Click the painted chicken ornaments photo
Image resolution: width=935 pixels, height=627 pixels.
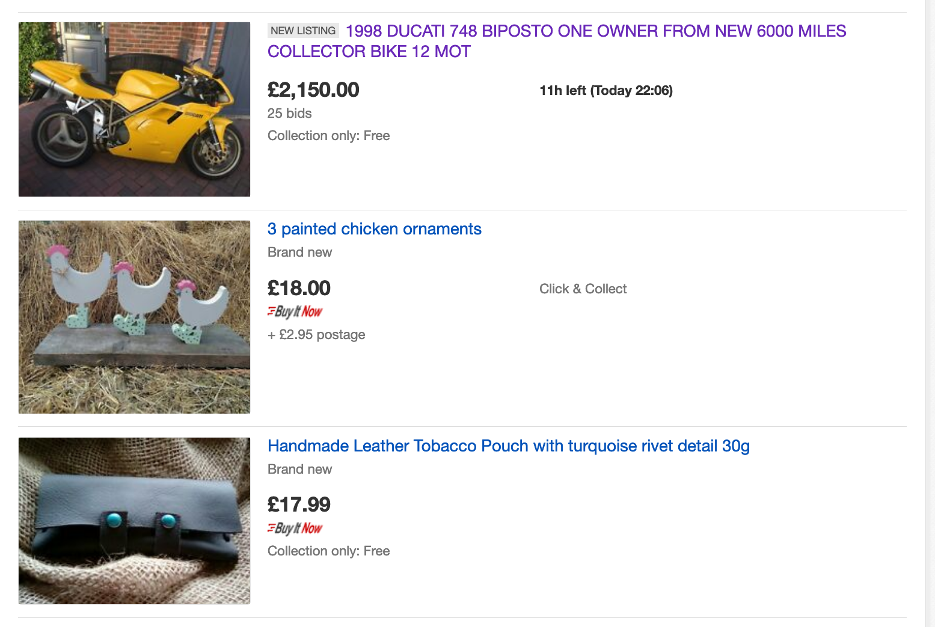click(x=134, y=317)
